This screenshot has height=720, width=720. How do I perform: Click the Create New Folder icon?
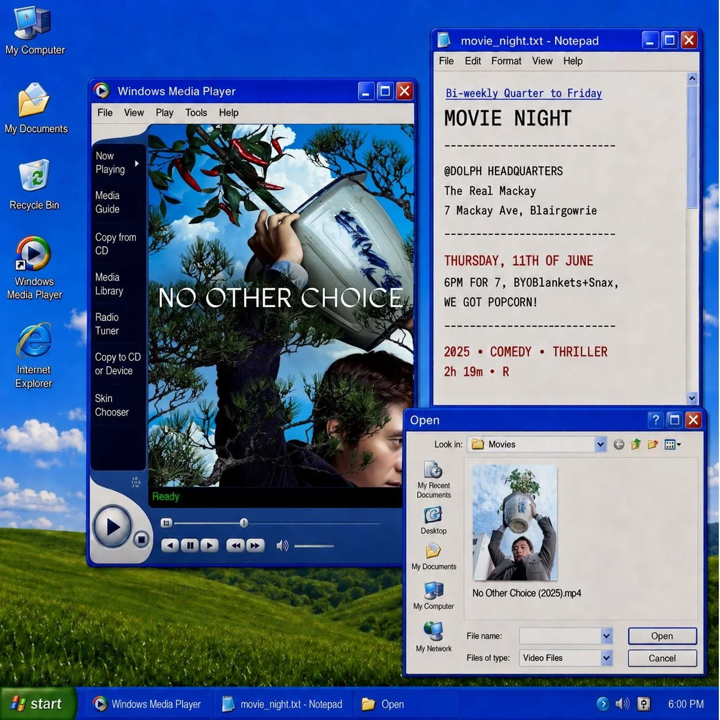click(653, 444)
